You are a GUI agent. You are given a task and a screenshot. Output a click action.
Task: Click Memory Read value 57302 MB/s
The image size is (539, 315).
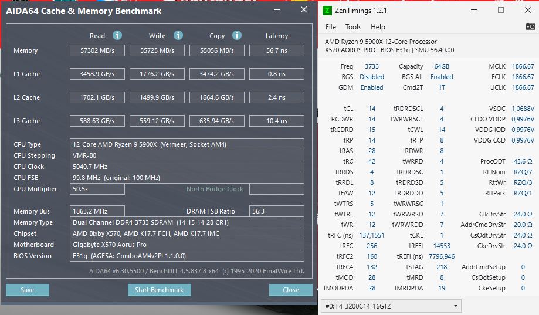97,50
